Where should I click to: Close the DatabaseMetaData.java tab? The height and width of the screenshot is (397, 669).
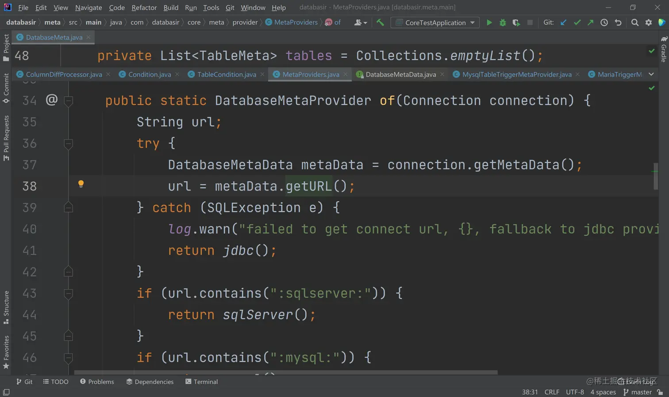442,74
